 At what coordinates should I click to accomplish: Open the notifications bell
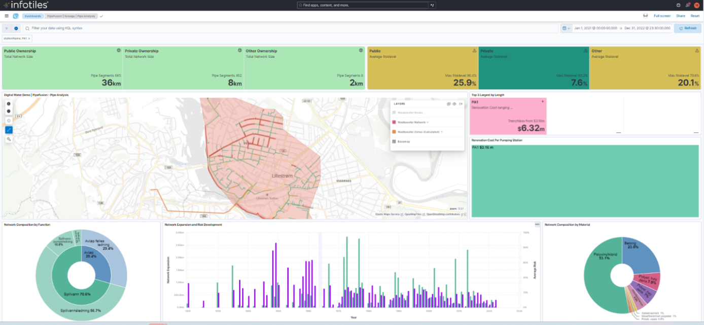[687, 5]
